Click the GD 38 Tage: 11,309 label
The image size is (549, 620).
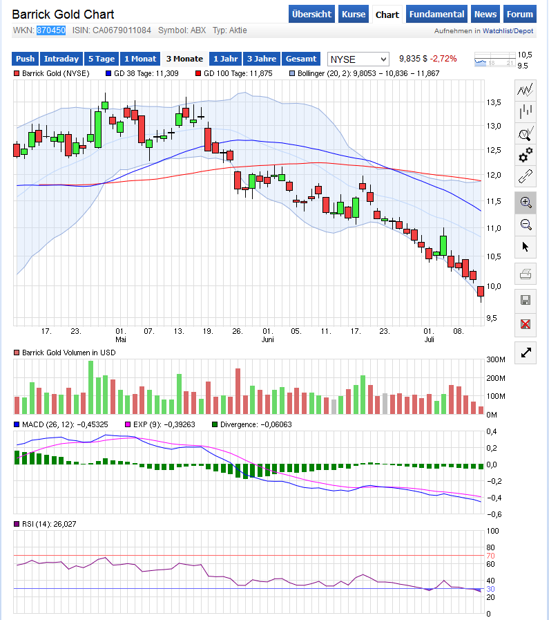click(146, 73)
